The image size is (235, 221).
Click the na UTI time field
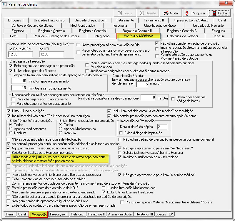[51, 54]
